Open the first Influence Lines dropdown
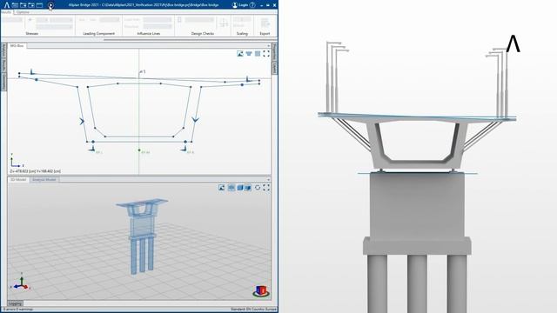557x313 pixels. point(158,20)
